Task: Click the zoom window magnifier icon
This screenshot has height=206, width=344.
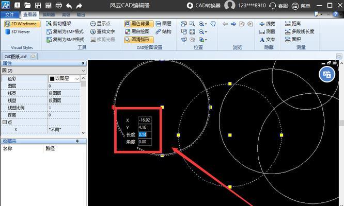Action: (x=192, y=24)
